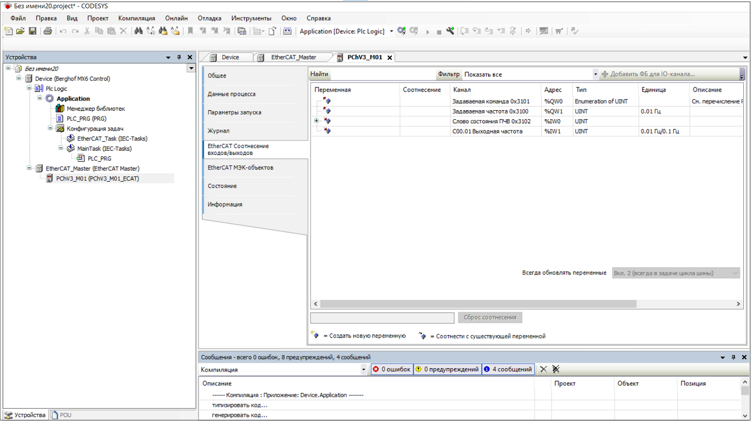Click the Сброс соотнесения button

490,317
